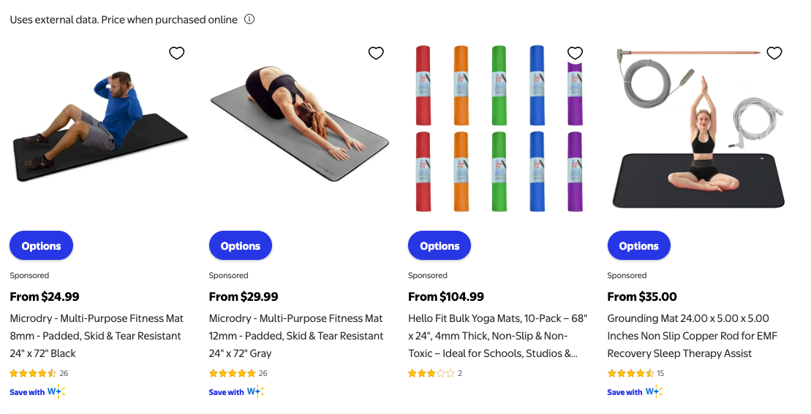Favorite the Microdry 8mm Black mat
This screenshot has width=811, height=414.
[x=177, y=53]
